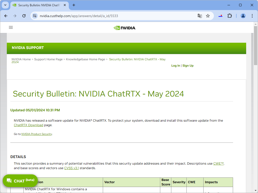This screenshot has height=193, width=258.
Task: Click the Sign Up link
Action: point(188,66)
